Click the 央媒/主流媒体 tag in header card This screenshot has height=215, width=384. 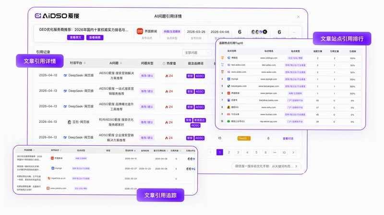point(172,32)
